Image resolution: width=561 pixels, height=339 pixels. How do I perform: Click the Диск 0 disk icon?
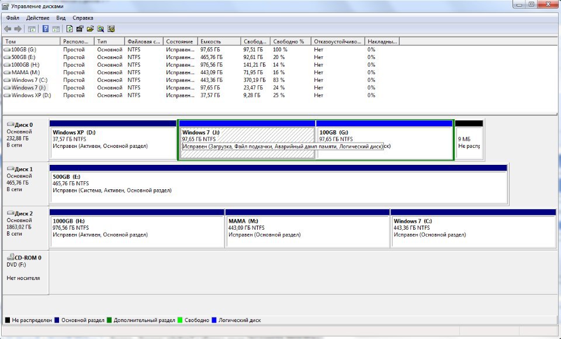[11, 124]
